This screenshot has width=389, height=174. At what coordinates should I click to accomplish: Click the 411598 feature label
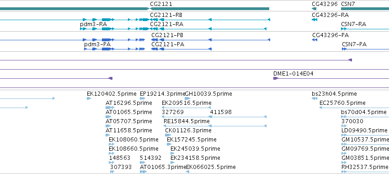(x=221, y=112)
